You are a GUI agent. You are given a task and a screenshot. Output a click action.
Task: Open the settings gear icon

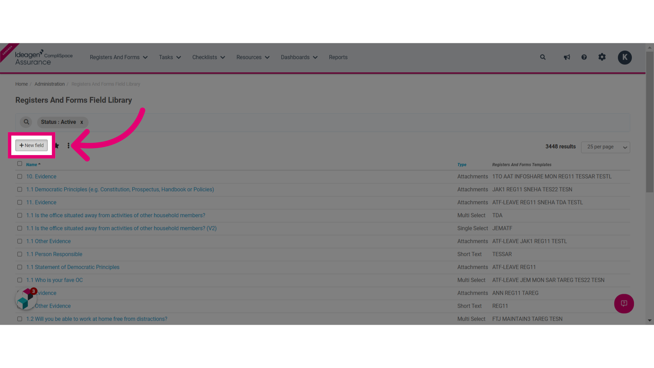tap(602, 57)
